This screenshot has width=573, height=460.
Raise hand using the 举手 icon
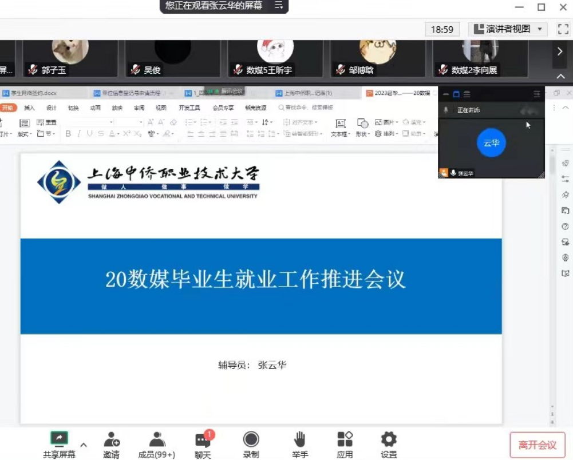(x=299, y=439)
